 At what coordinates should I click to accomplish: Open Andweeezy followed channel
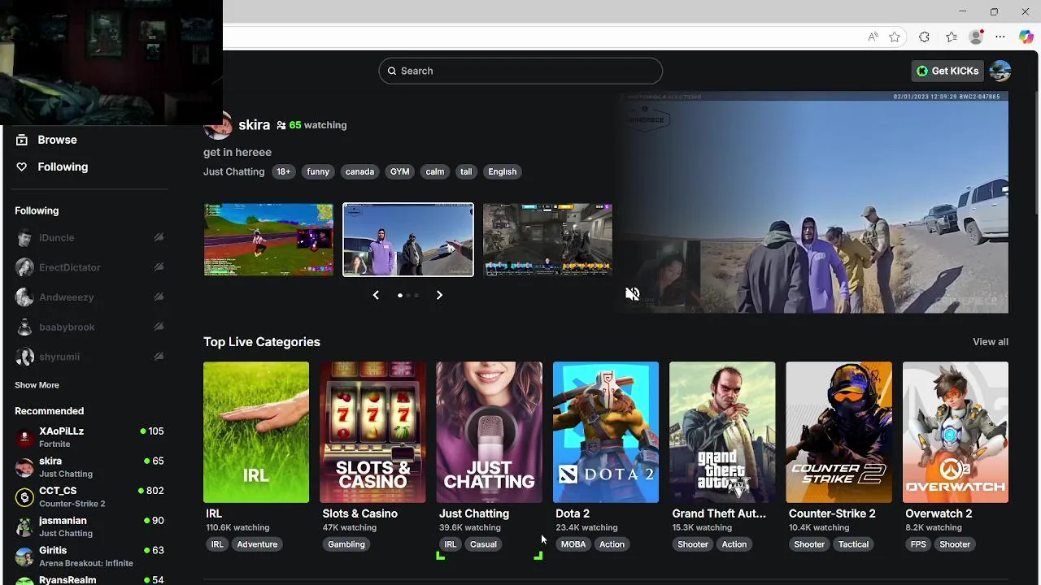point(90,297)
